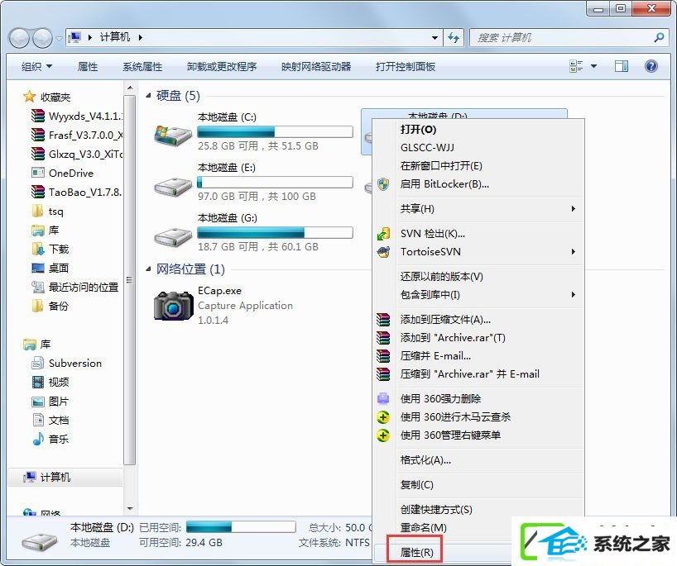This screenshot has height=566, width=677.
Task: Choose 添加到压缩文件(A)...
Action: [478, 320]
